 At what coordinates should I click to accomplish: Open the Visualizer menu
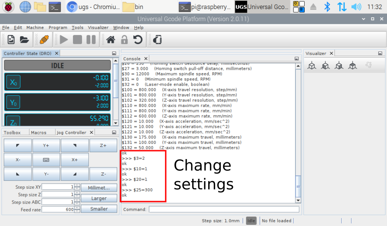click(98, 27)
